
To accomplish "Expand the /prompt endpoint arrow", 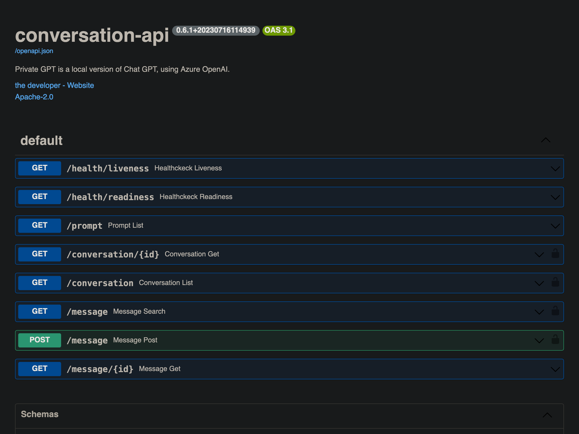I will (555, 226).
